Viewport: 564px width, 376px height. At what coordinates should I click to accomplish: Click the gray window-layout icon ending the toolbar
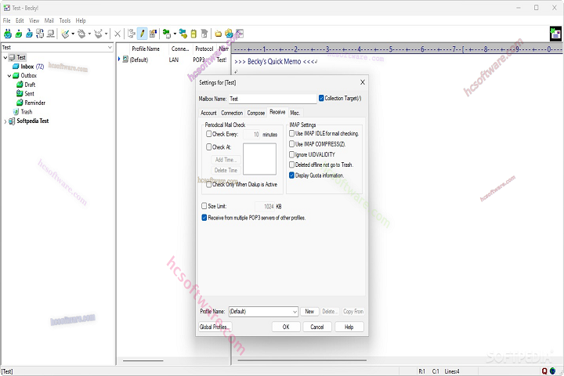[240, 34]
